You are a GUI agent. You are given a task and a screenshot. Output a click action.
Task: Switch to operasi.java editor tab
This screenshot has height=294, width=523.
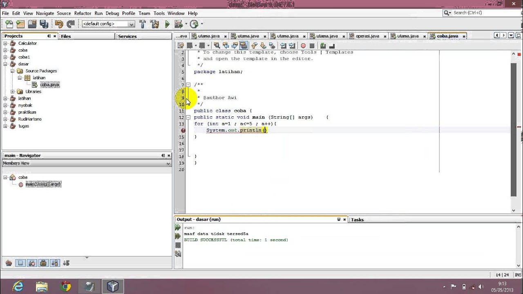click(367, 36)
